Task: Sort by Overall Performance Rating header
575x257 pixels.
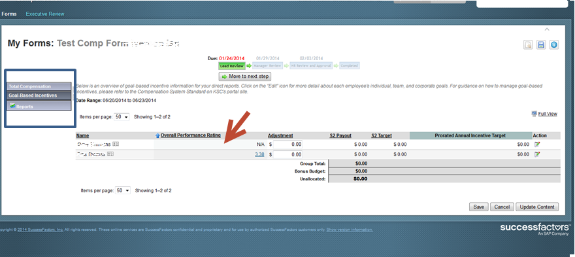Action: (191, 135)
